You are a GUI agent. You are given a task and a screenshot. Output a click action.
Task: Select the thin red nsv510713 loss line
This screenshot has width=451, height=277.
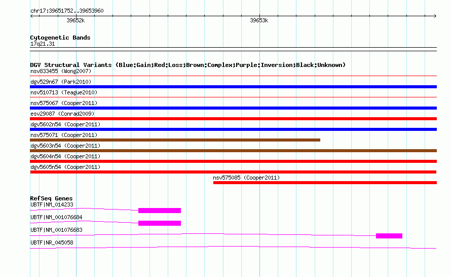pyautogui.click(x=233, y=97)
